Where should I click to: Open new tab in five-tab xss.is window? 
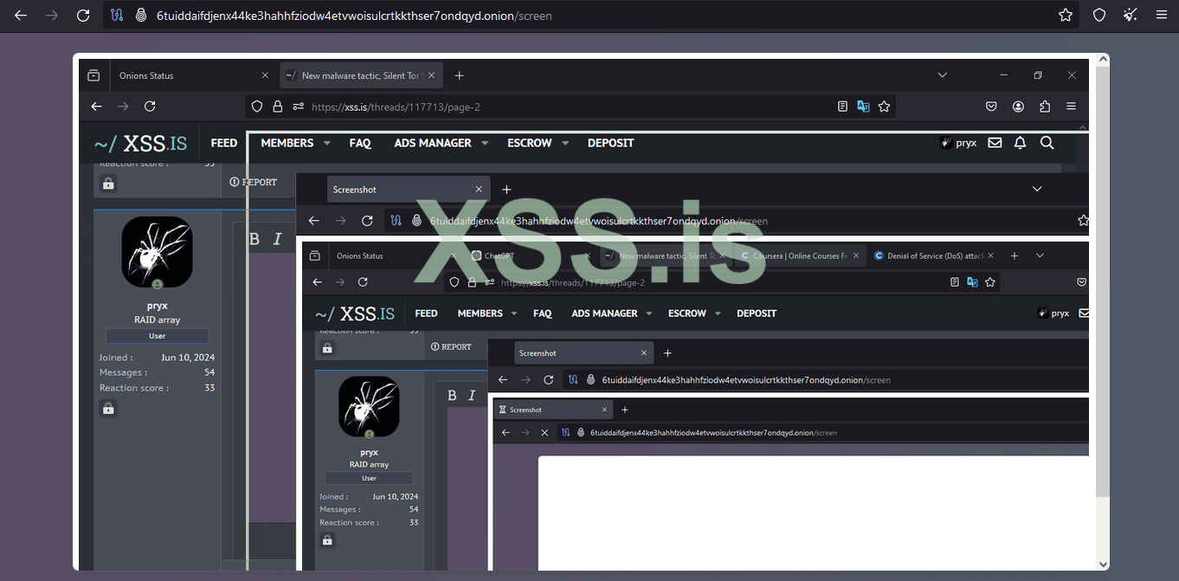click(1015, 256)
